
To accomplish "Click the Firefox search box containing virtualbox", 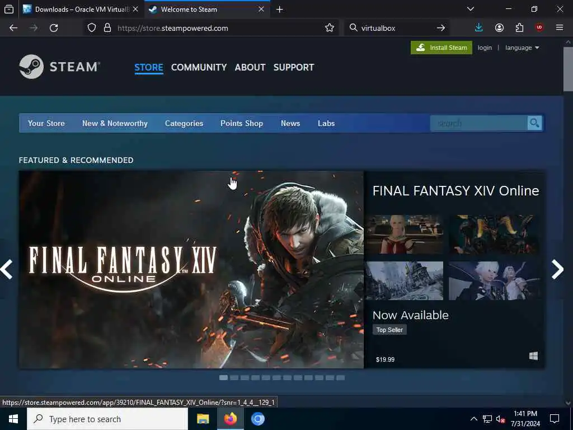I will (x=397, y=28).
